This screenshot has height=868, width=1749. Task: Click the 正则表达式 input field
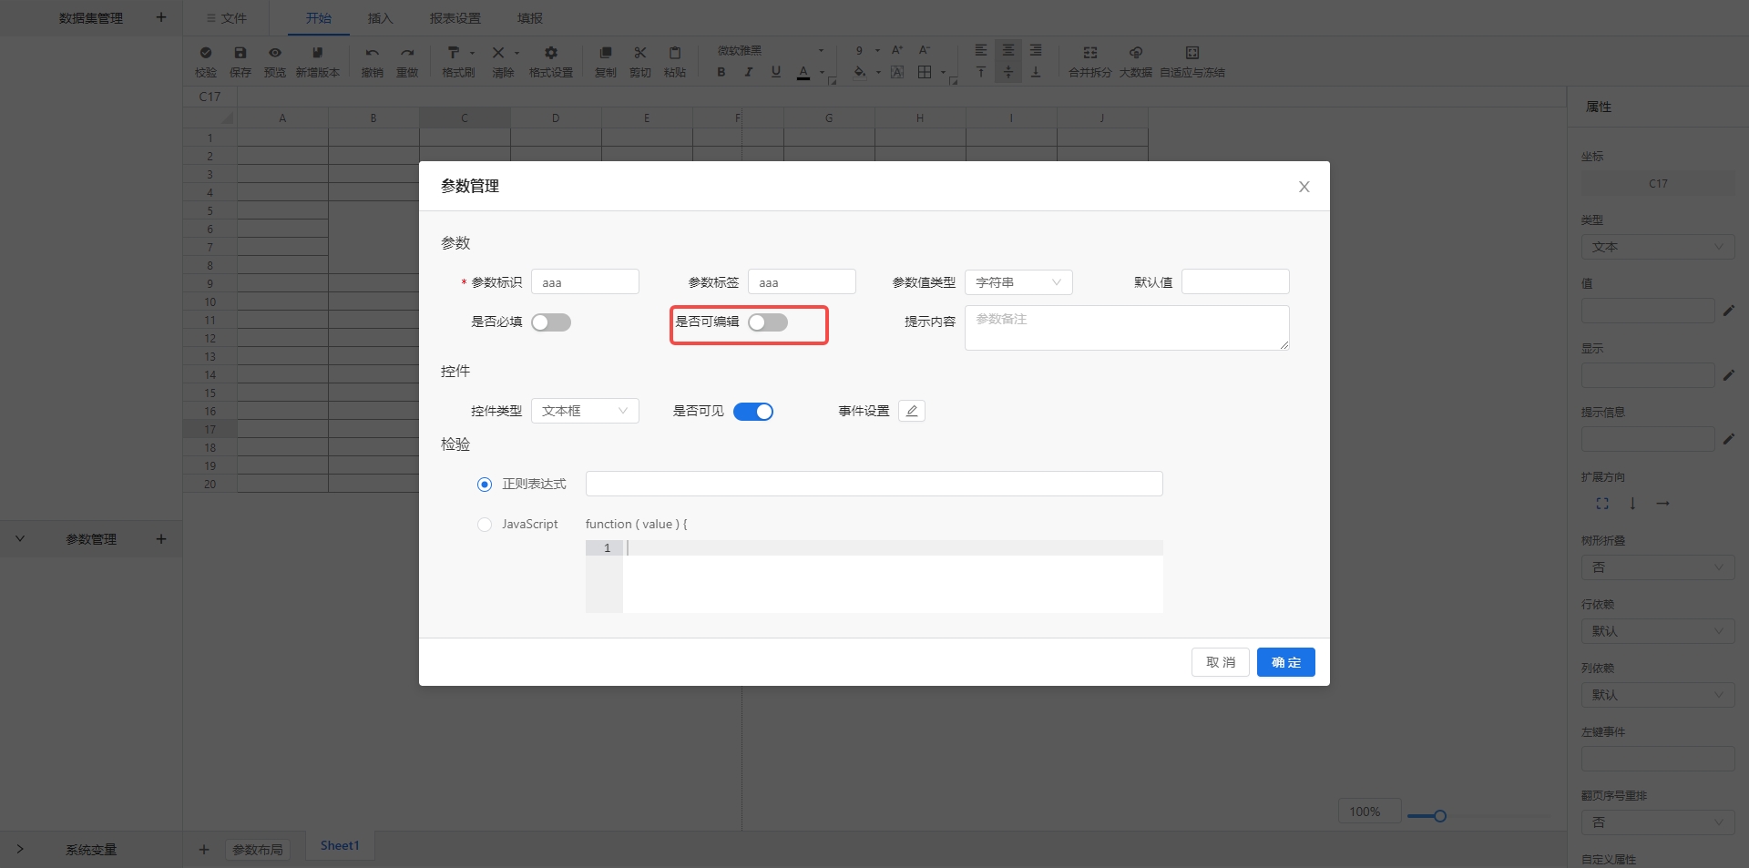coord(874,484)
